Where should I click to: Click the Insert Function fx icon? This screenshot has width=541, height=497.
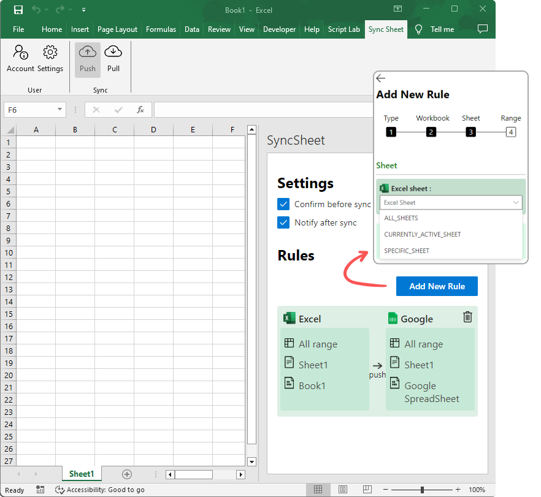coord(140,110)
